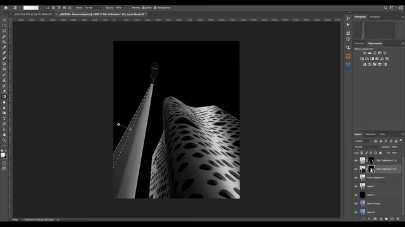Add an Invert adjustment
This screenshot has width=405, height=227.
tap(364, 64)
